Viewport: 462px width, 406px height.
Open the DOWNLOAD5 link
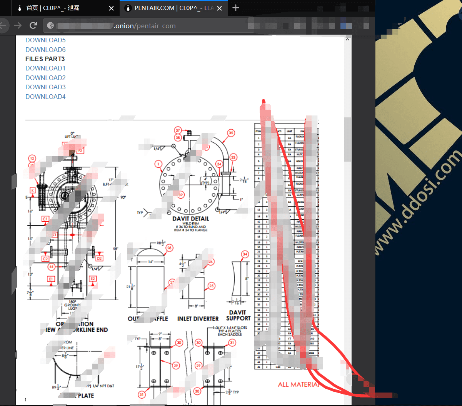click(45, 40)
